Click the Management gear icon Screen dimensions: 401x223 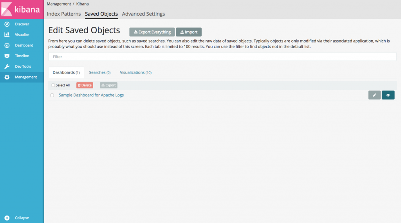[x=7, y=77]
